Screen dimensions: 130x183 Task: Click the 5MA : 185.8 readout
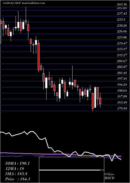pos(16,174)
